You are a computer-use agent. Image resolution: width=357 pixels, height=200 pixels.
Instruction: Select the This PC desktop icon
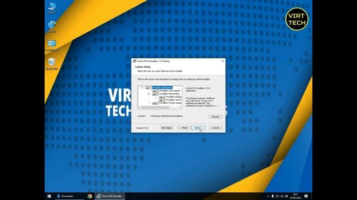(52, 8)
